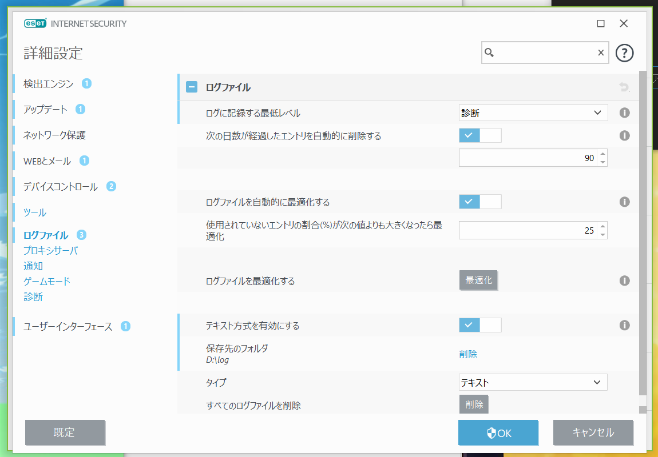The image size is (658, 457).
Task: Open info icon for ログファイルを最適化する
Action: [x=624, y=280]
